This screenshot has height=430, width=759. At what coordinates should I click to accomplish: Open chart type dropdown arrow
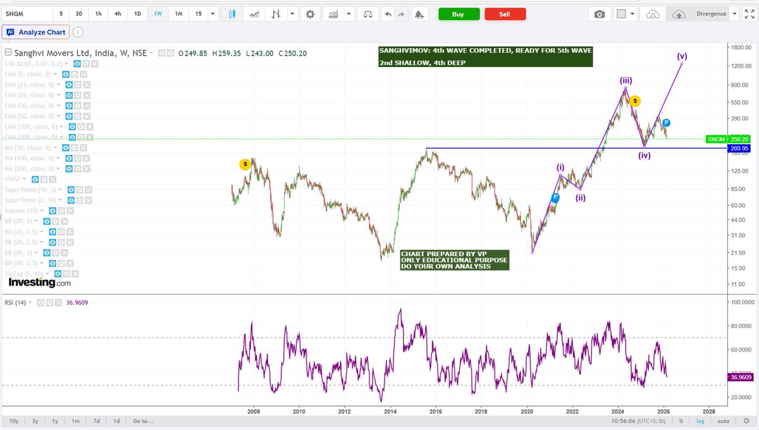click(291, 14)
